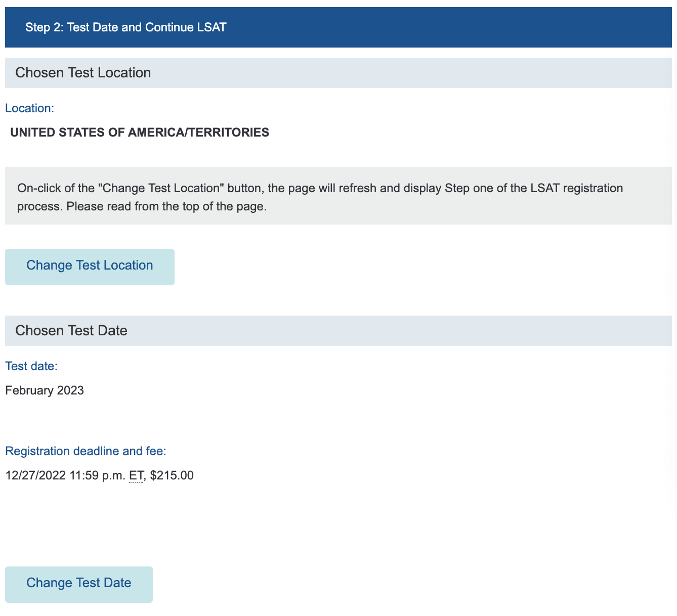Click the February 2023 test date value
Screen dimensions: 677x616
(45, 390)
